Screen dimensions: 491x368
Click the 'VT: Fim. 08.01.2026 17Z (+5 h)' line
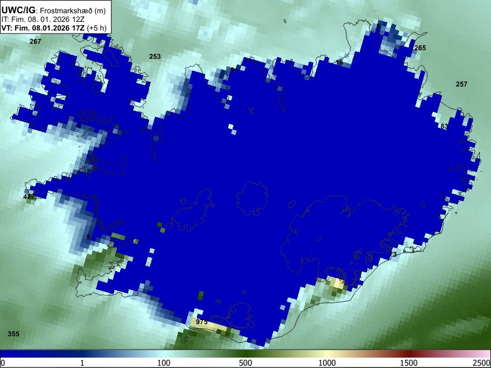click(54, 28)
